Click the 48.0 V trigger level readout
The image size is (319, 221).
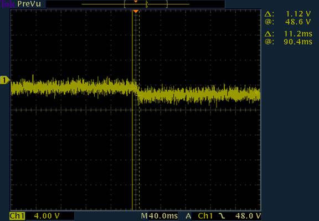coord(248,216)
